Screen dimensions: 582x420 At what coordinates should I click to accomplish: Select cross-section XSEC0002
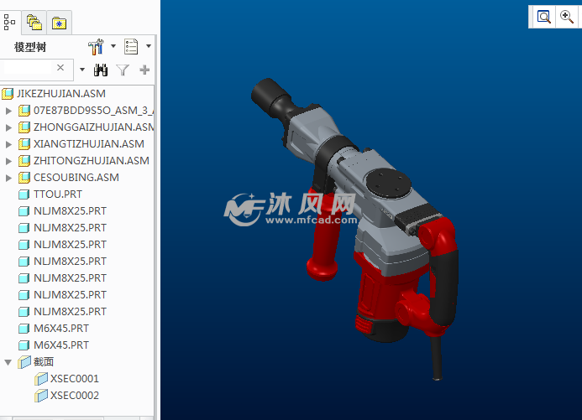point(74,395)
